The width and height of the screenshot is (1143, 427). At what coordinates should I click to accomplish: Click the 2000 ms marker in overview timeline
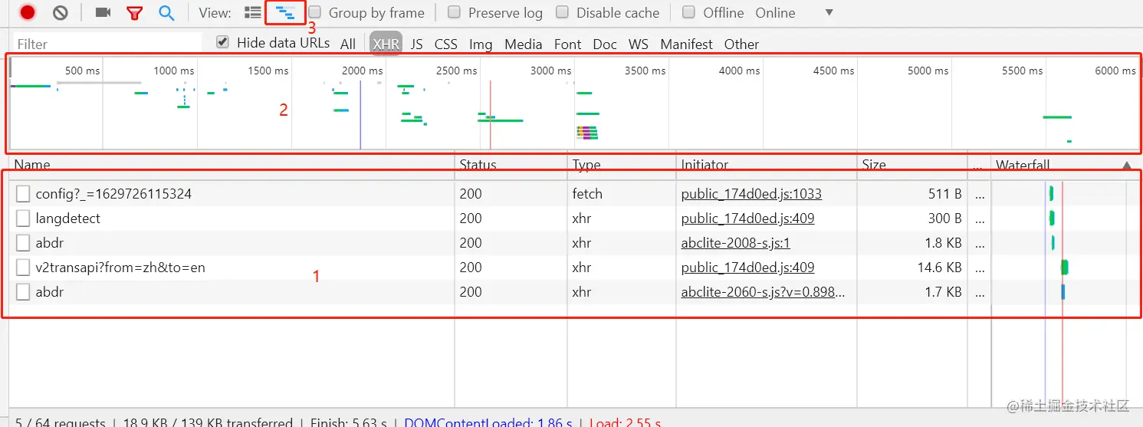tap(362, 71)
